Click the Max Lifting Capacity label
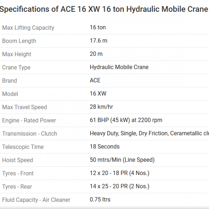The height and width of the screenshot is (209, 209). click(28, 28)
